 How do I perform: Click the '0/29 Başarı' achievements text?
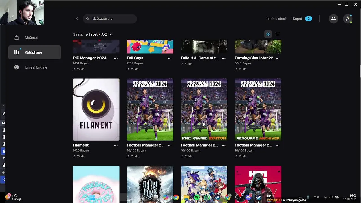[81, 151]
